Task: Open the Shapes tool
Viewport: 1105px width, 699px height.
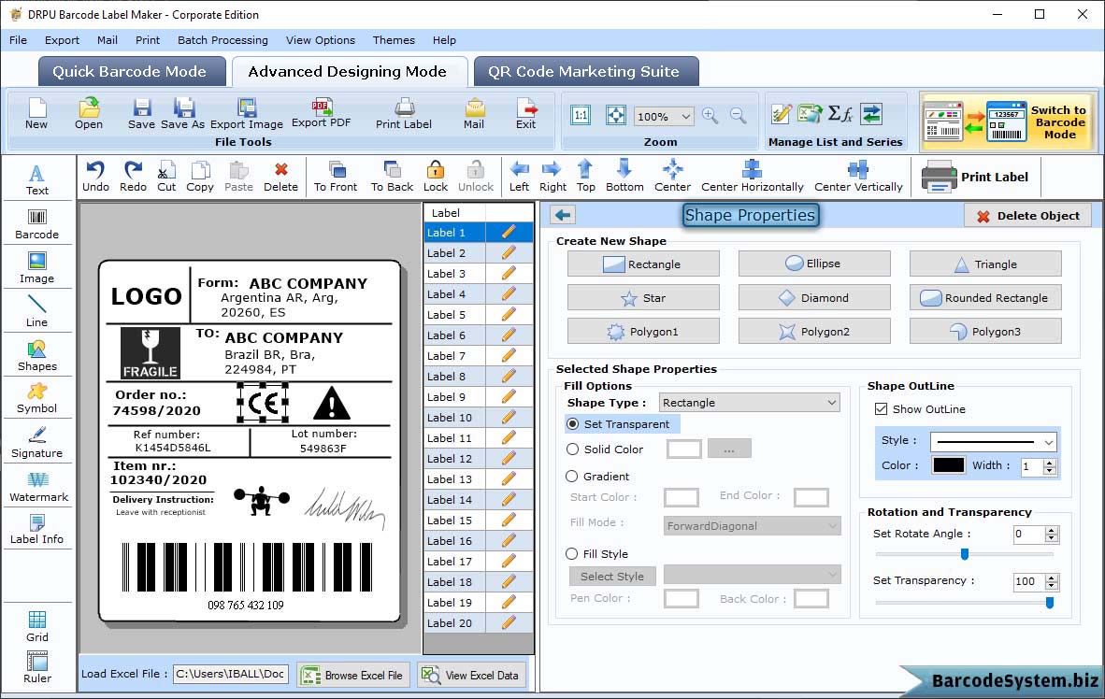Action: pyautogui.click(x=37, y=356)
